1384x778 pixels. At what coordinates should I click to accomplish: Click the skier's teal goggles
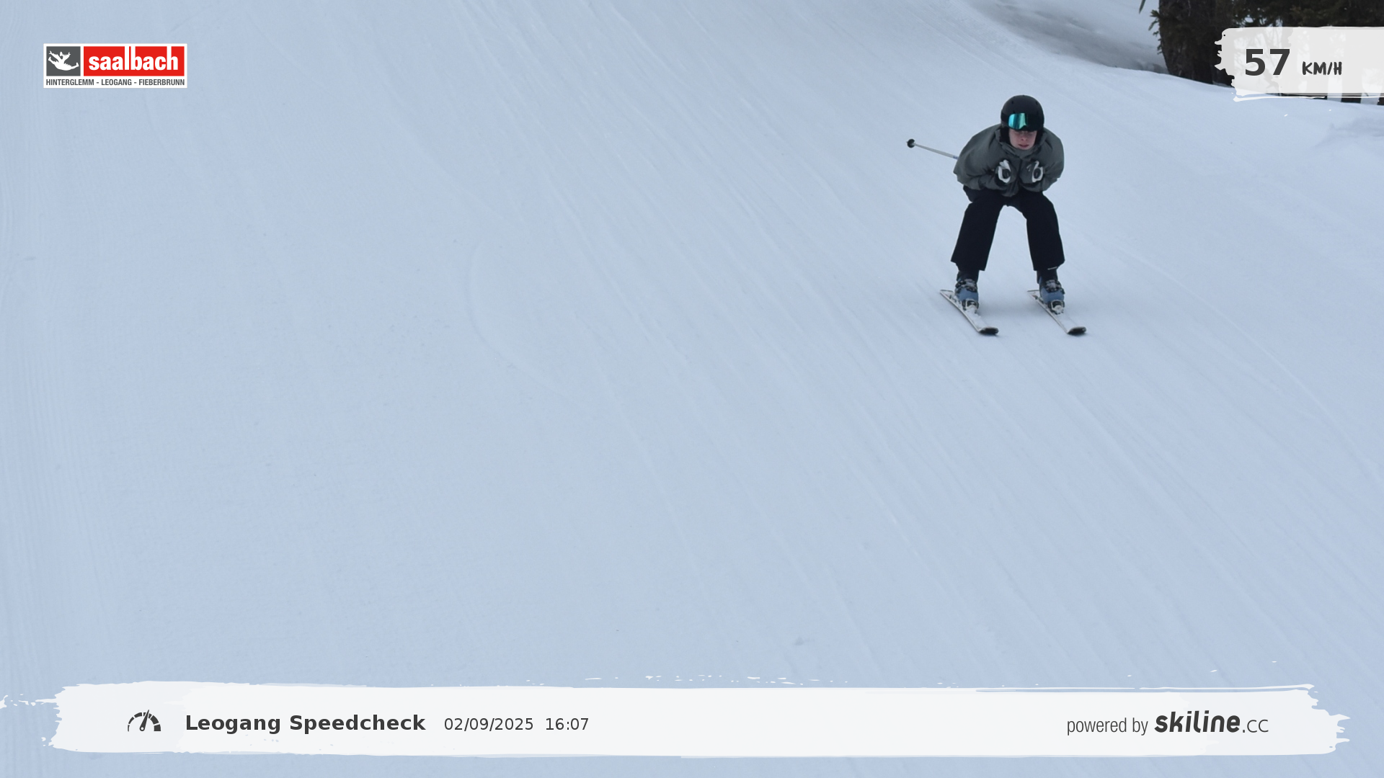coord(1019,121)
